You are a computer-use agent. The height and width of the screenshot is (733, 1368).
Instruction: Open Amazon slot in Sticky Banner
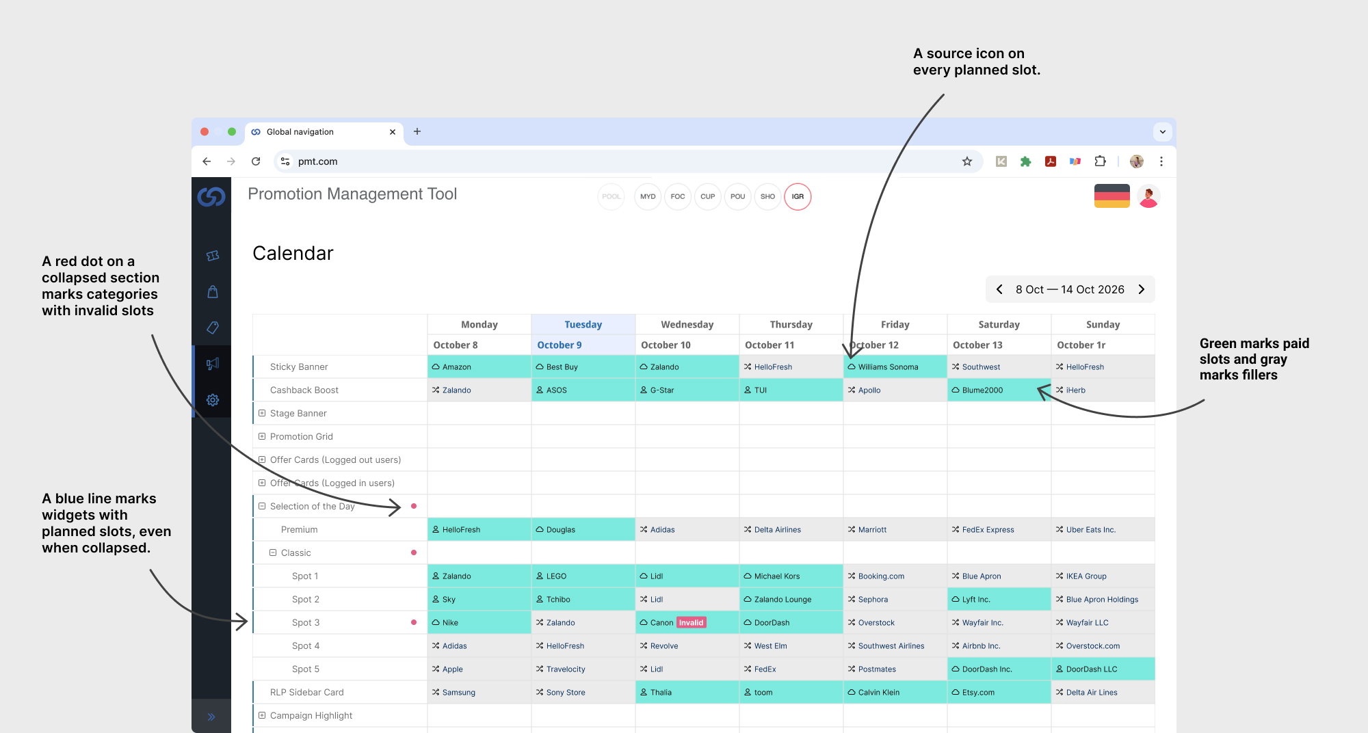click(x=479, y=366)
